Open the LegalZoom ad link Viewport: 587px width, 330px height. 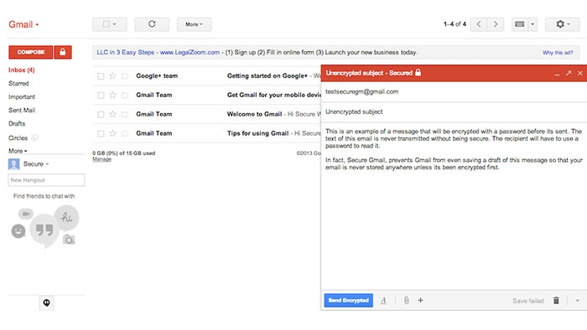point(158,52)
